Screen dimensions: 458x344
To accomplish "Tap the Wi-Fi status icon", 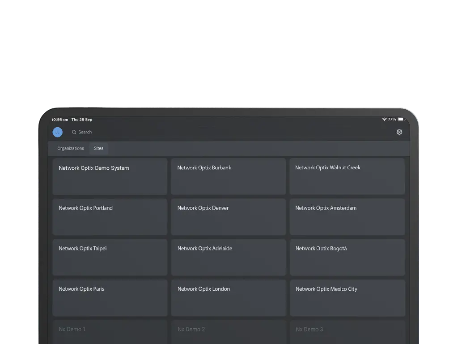I will (384, 120).
